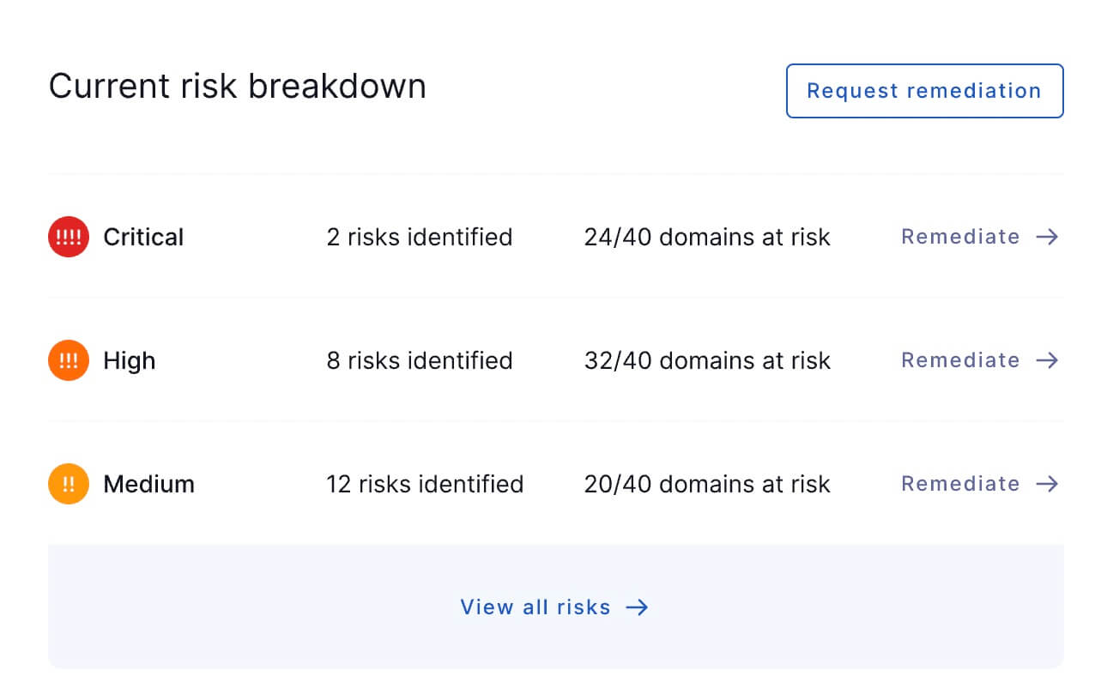Viewport: 1095px width, 676px height.
Task: Click the yellow Medium severity icon
Action: pos(69,484)
